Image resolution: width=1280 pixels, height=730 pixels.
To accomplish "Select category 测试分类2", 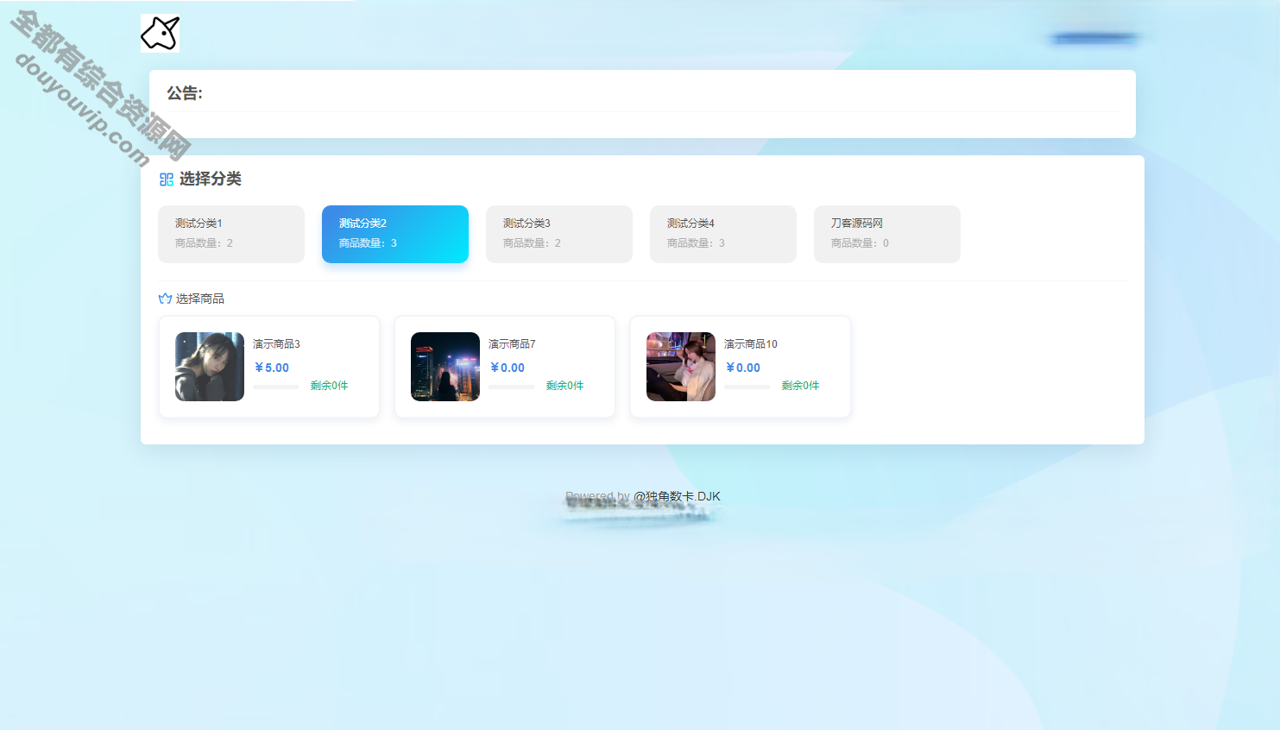I will click(395, 234).
